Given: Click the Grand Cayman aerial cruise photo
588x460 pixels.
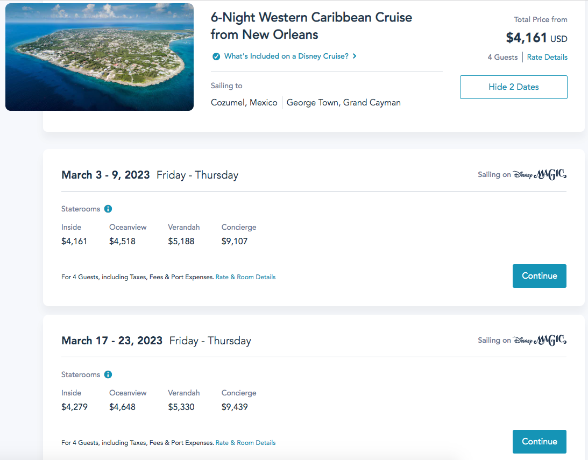Looking at the screenshot, I should tap(100, 57).
